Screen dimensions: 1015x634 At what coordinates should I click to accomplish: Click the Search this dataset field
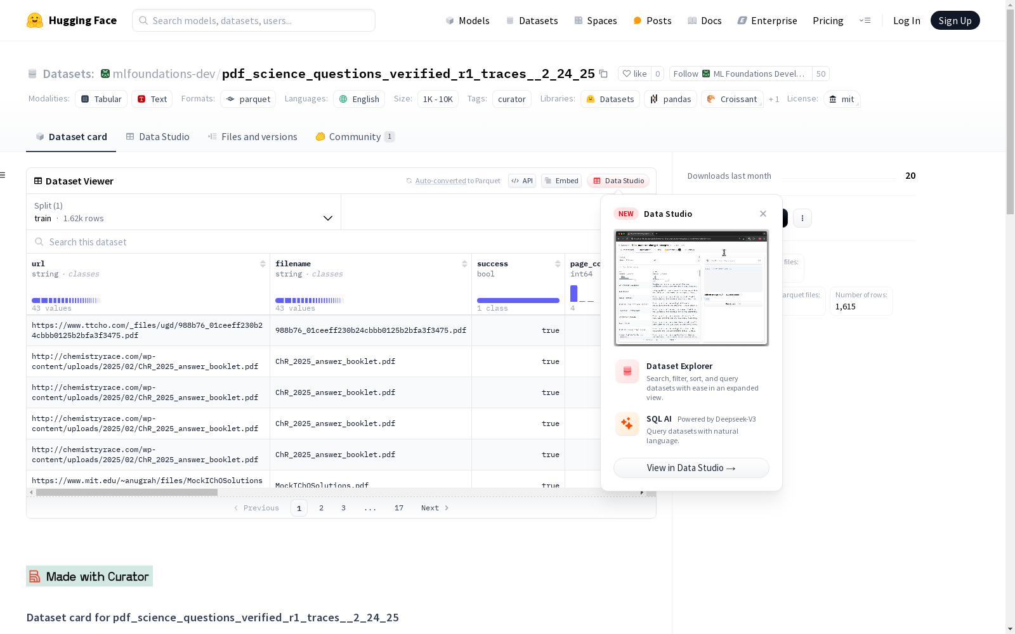(x=314, y=242)
